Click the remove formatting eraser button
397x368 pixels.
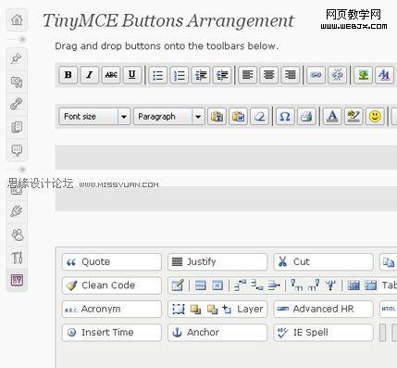(x=260, y=117)
